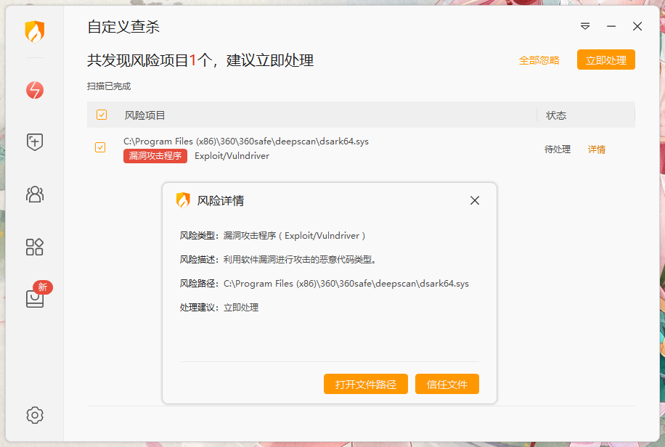This screenshot has height=447, width=665.
Task: Click the 立即处理 button
Action: pyautogui.click(x=605, y=60)
